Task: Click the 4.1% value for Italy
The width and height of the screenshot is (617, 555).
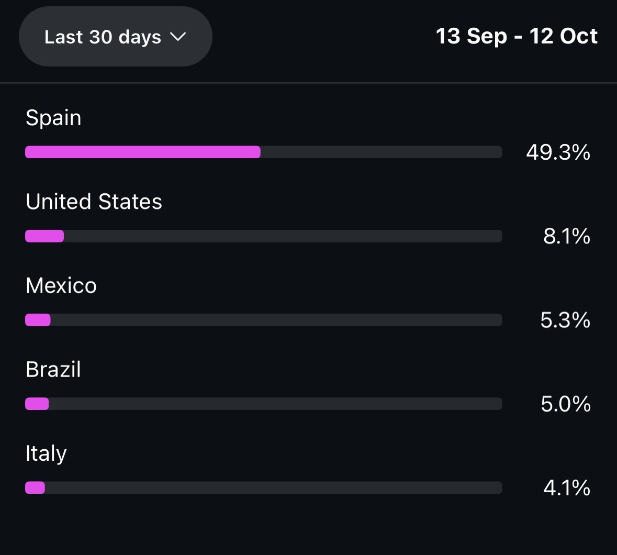Action: 566,488
